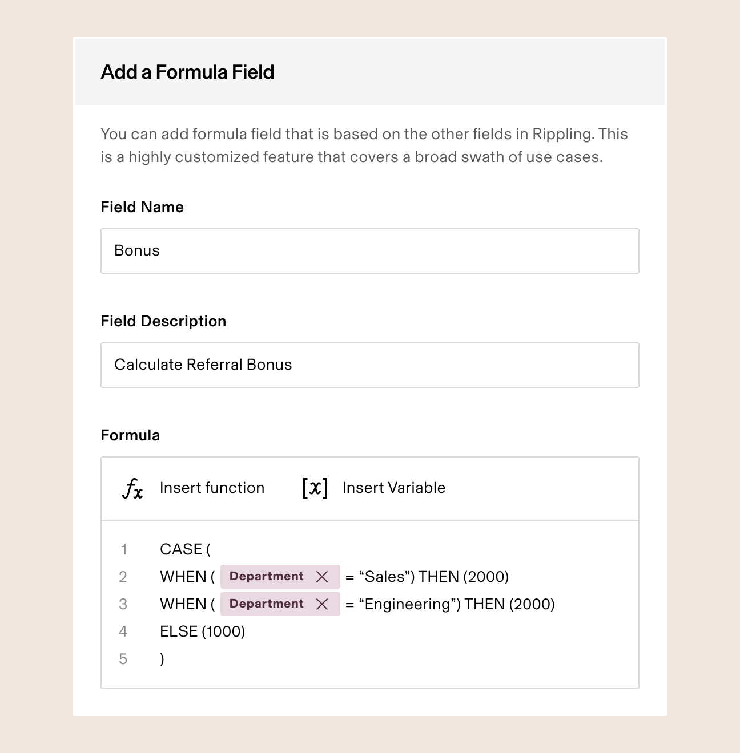The image size is (740, 753).
Task: Click the closing parenthesis on line 5
Action: 162,659
